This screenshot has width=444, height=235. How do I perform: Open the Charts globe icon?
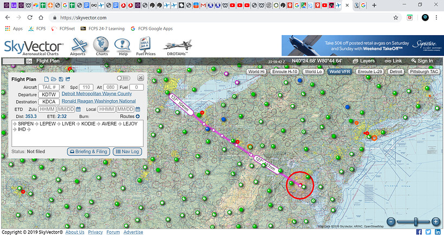click(x=101, y=46)
